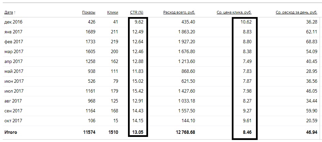Sort by the Дата column header
Viewport: 322px width, 142px height.
tap(9, 13)
